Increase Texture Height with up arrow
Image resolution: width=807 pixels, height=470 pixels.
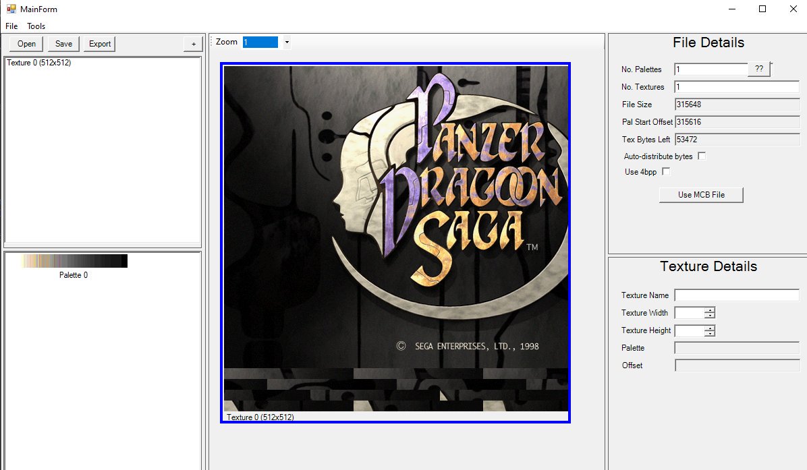point(710,328)
